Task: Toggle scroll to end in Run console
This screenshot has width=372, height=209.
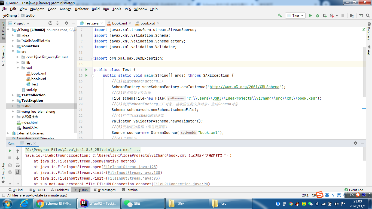Action: (x=18, y=172)
